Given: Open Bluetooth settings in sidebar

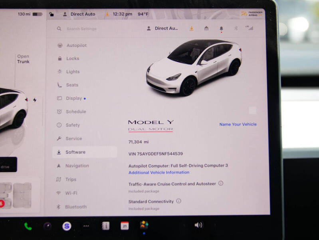Looking at the screenshot, I should coord(71,207).
